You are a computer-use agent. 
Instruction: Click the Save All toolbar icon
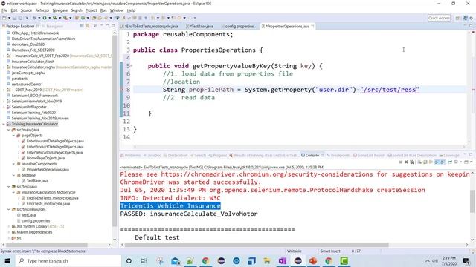(20, 18)
